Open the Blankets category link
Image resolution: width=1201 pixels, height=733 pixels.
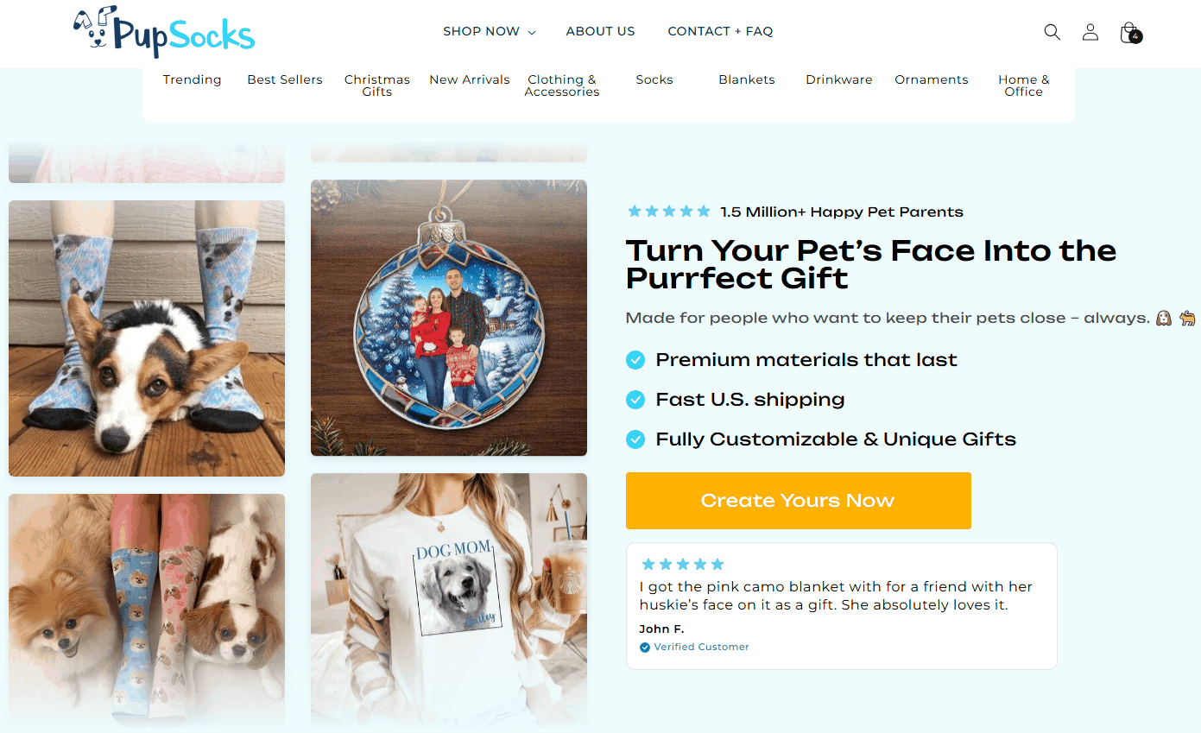(x=747, y=80)
